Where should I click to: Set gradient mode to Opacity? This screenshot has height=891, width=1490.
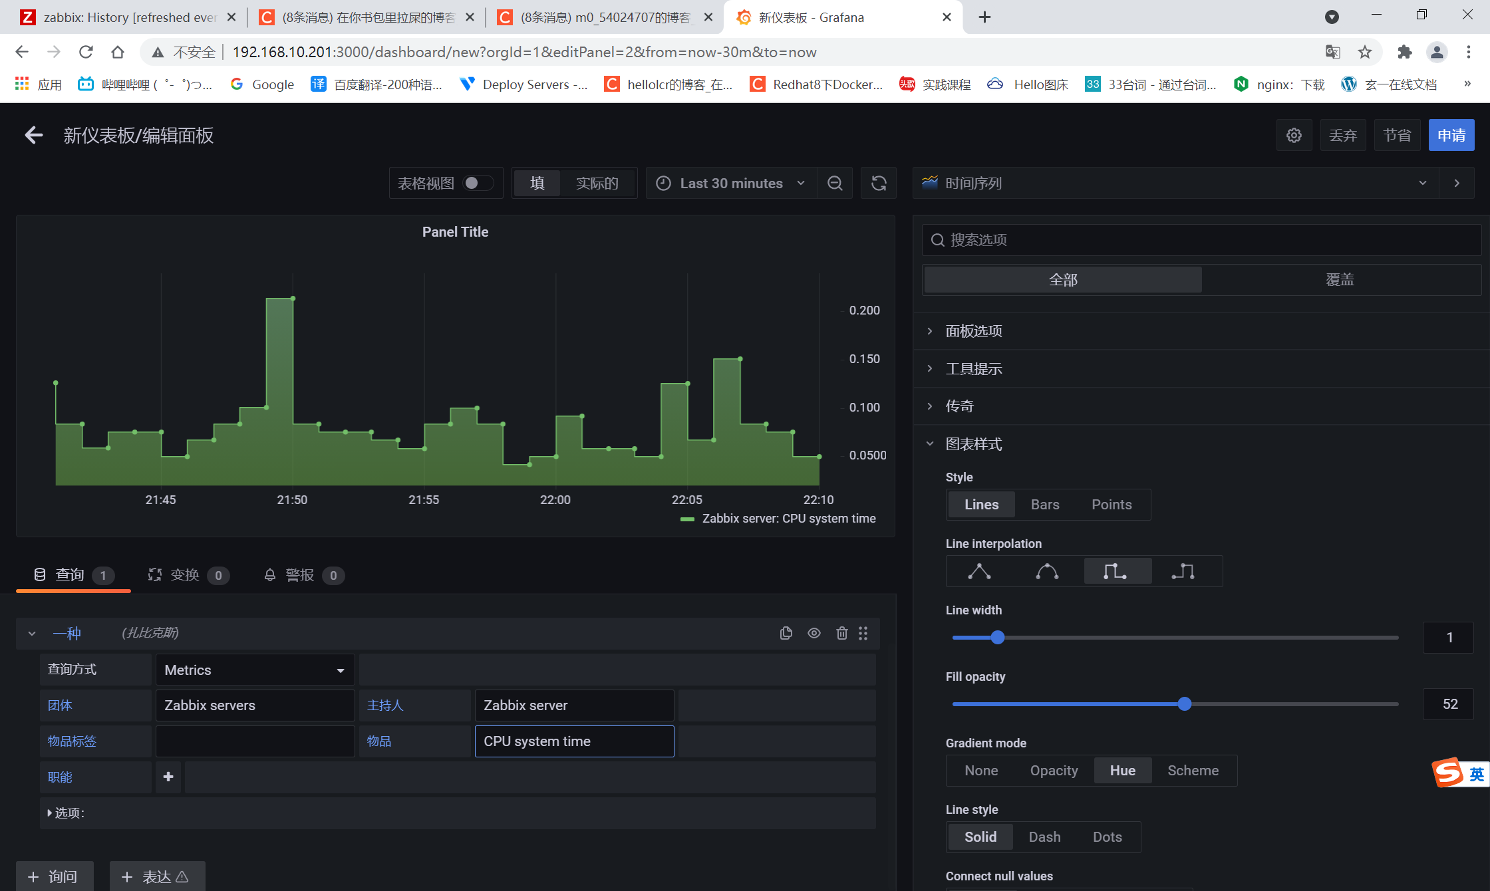[1054, 771]
